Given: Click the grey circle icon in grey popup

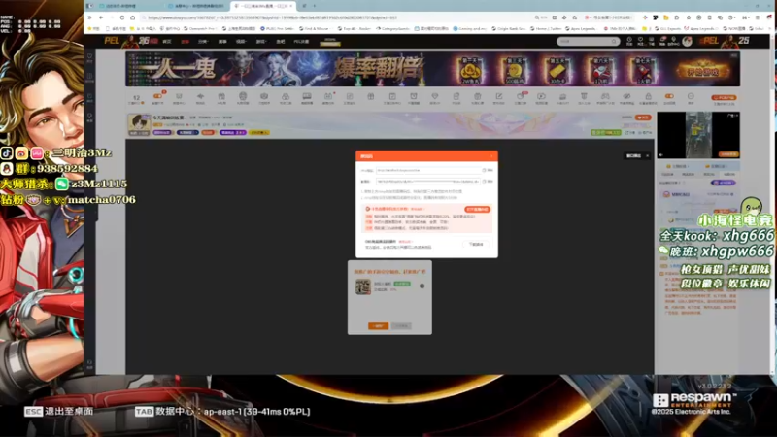Looking at the screenshot, I should (x=422, y=286).
